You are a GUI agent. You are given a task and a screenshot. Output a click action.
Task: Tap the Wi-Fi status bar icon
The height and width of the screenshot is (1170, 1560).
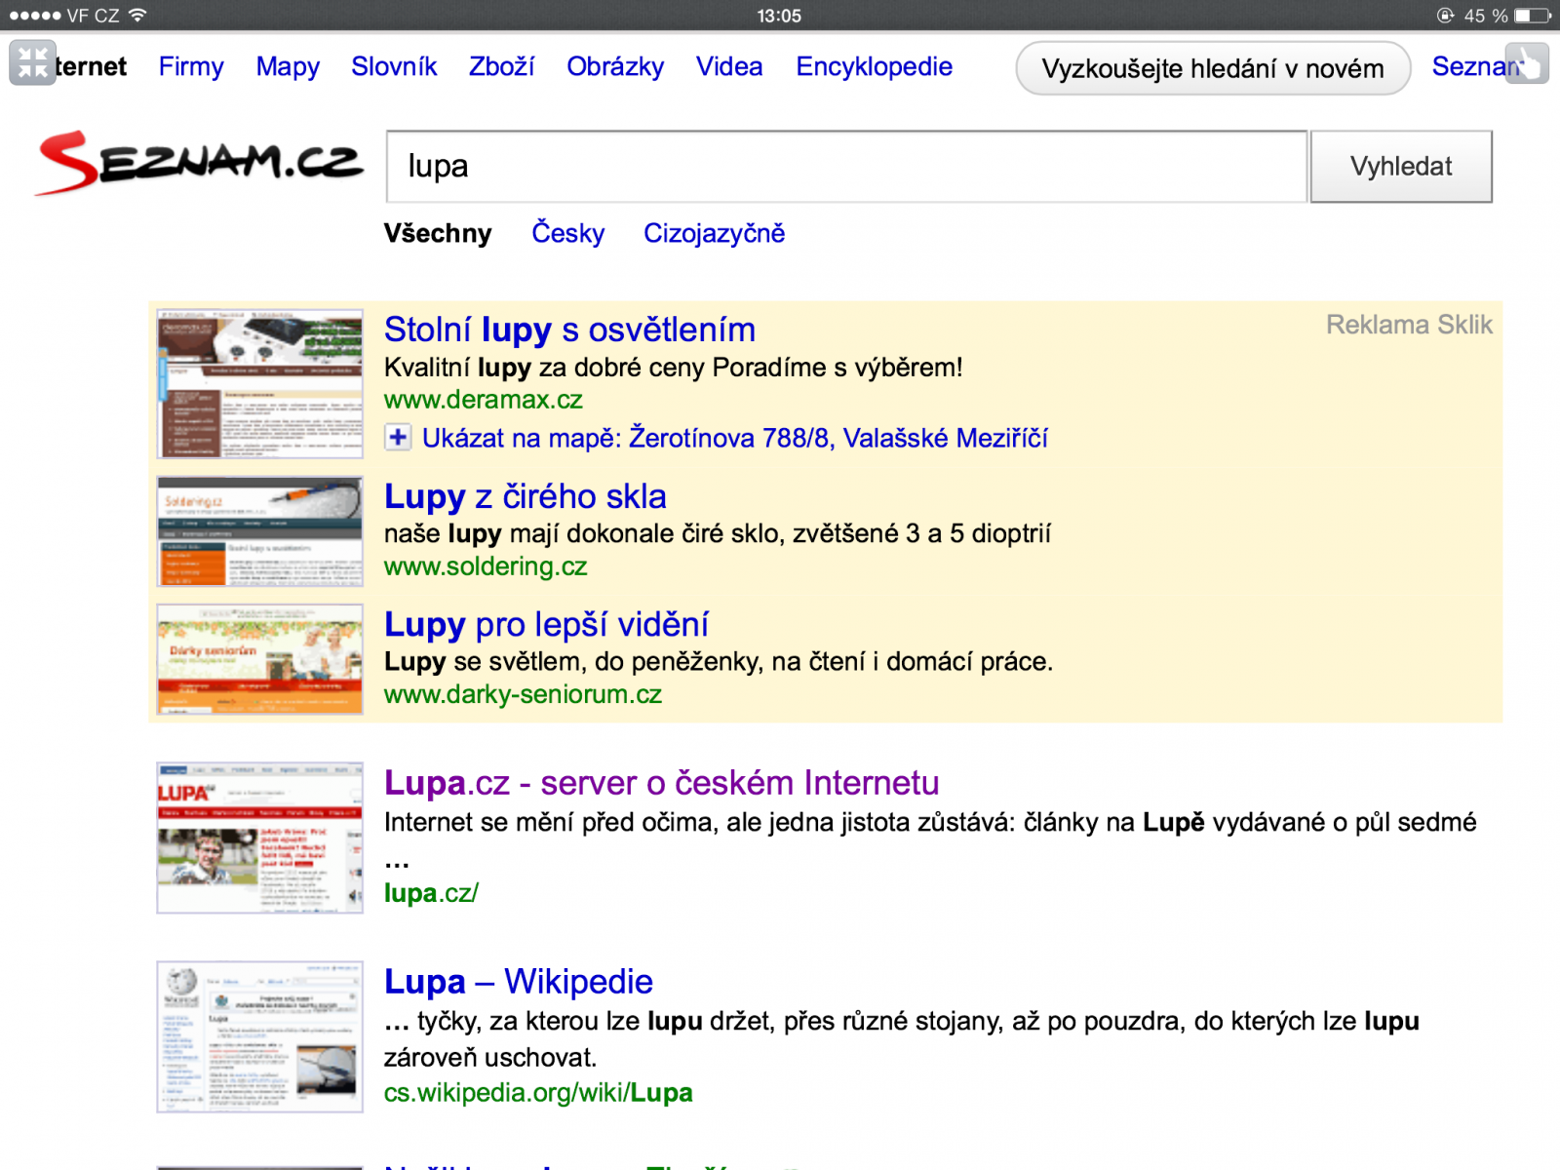pyautogui.click(x=137, y=16)
